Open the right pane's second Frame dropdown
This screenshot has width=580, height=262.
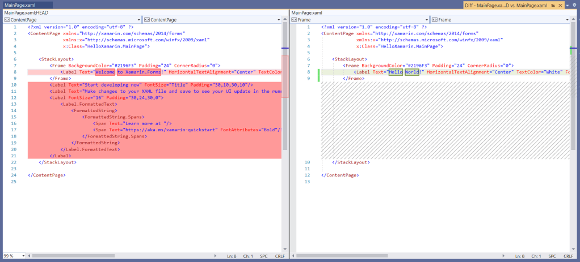568,19
